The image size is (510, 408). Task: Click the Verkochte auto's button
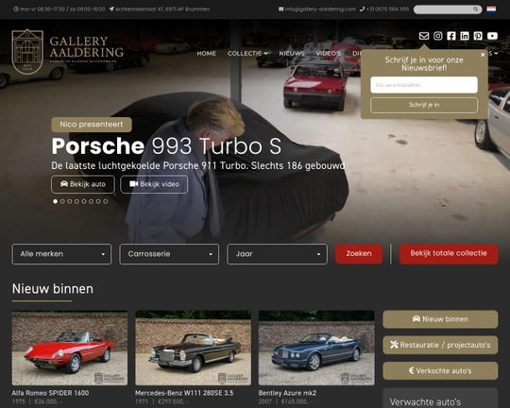440,370
